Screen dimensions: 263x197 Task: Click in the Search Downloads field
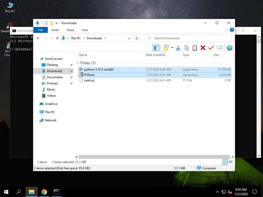click(x=188, y=38)
